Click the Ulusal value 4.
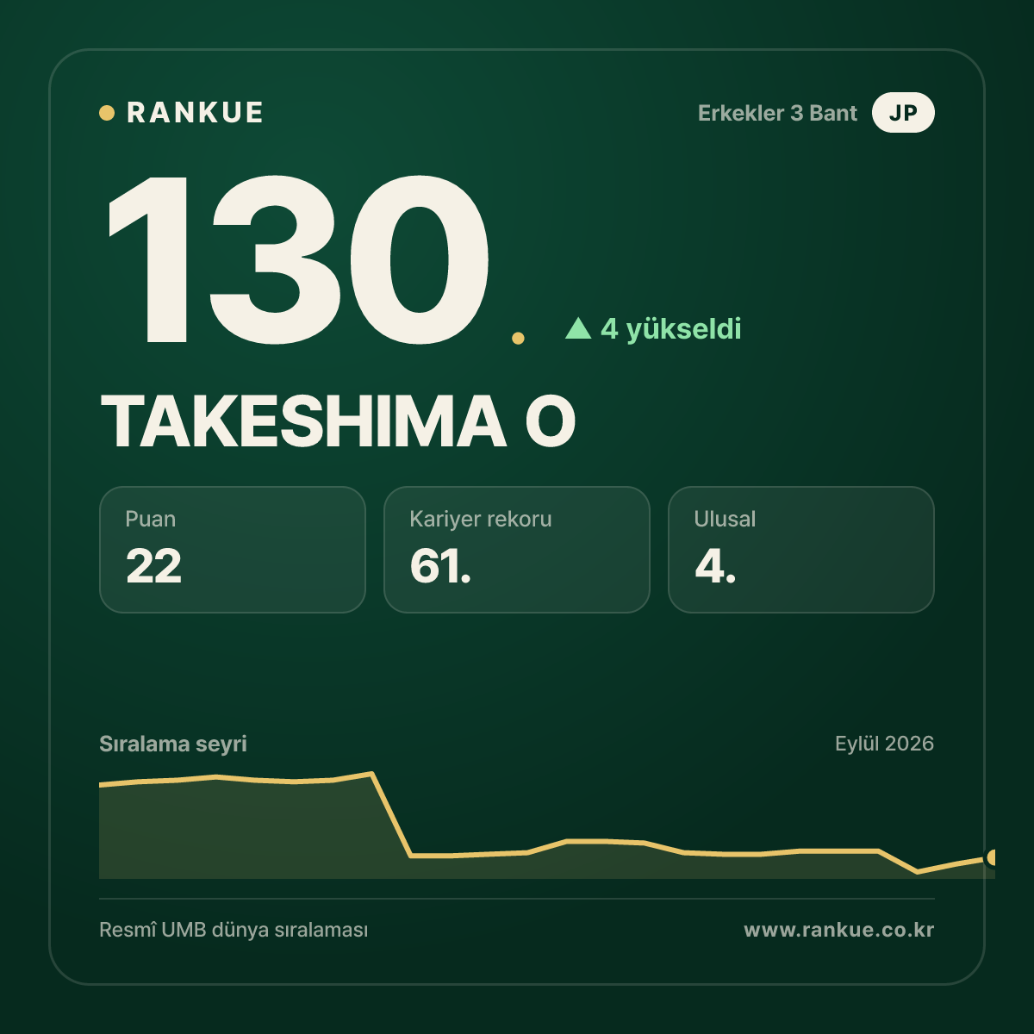Viewport: 1034px width, 1034px height. point(715,566)
